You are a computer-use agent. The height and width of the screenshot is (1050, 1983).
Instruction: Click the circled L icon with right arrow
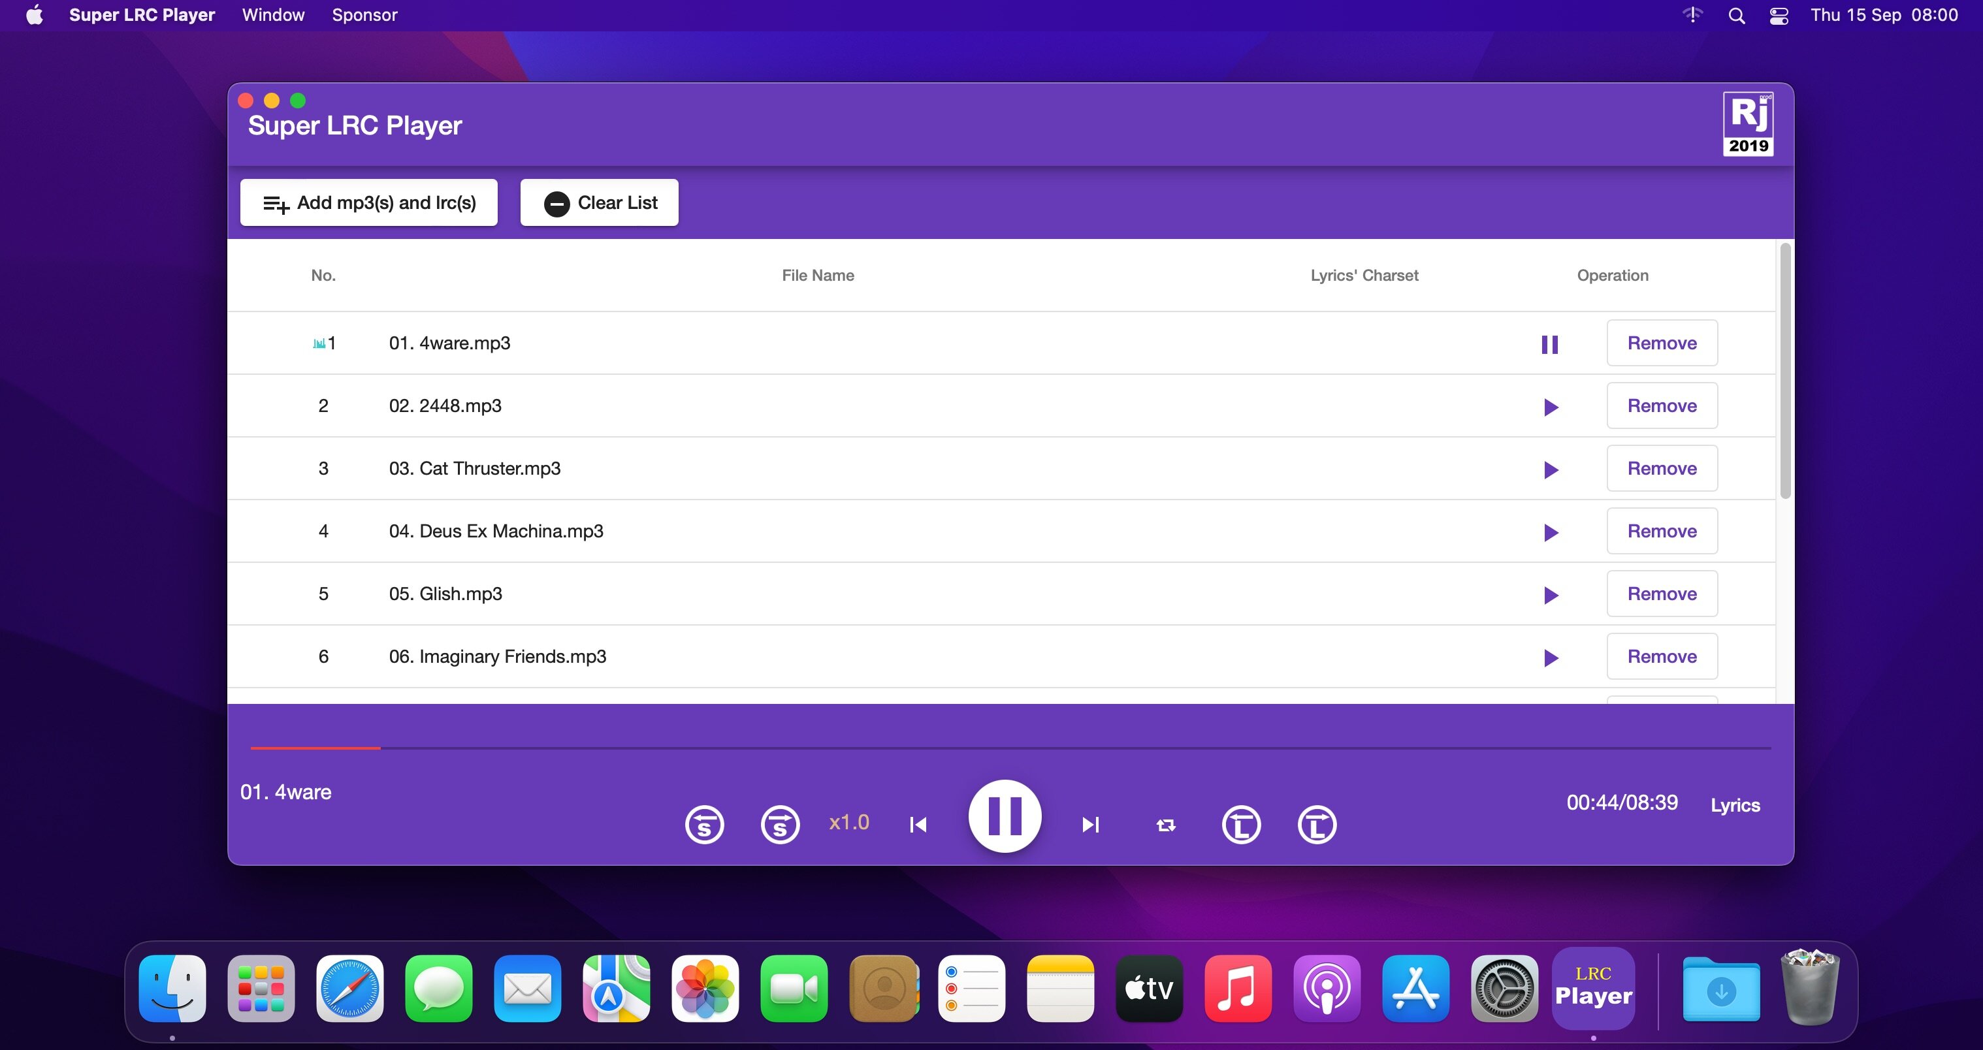click(1316, 825)
